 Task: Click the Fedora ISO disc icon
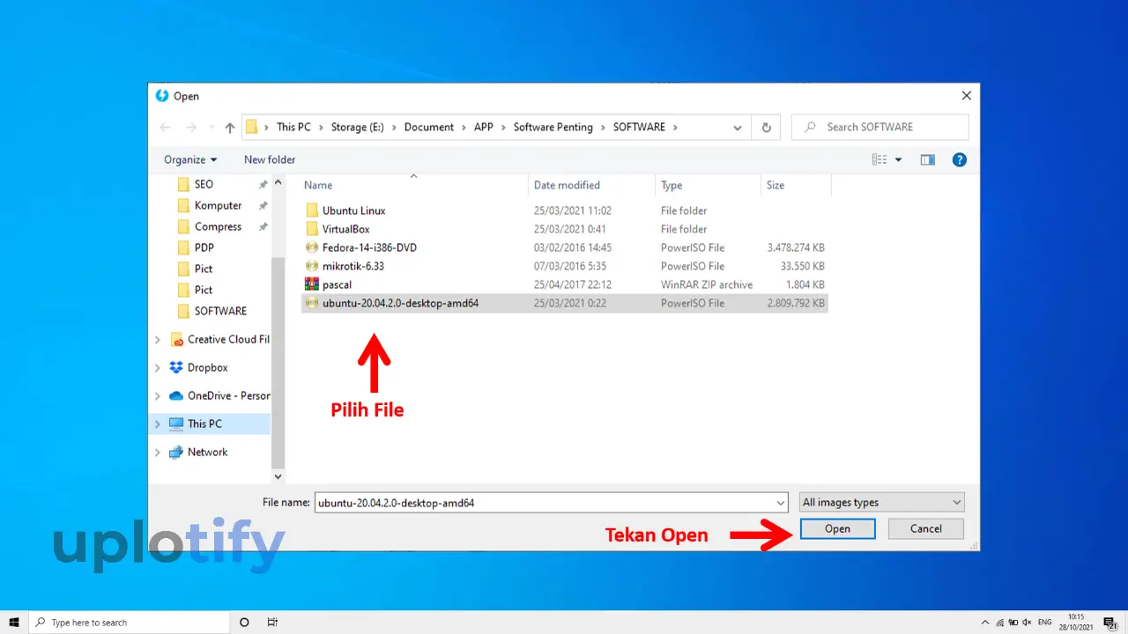[311, 247]
